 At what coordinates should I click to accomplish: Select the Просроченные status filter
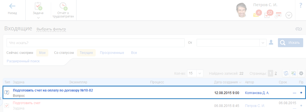112,53
